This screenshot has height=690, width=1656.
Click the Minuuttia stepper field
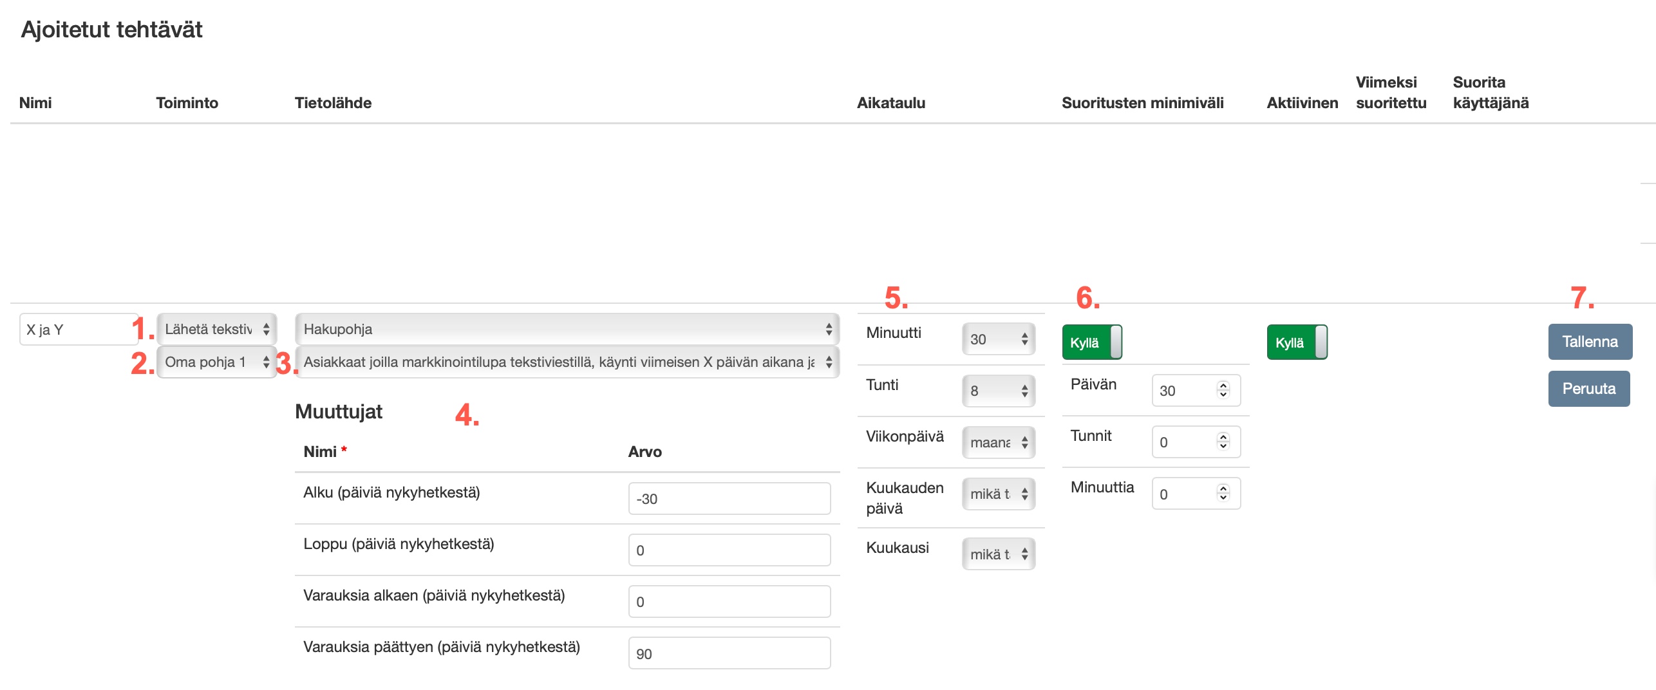click(x=1187, y=494)
